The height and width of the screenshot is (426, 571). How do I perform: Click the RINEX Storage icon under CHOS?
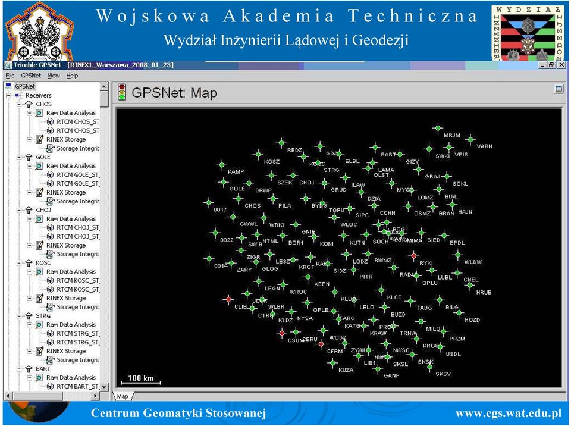pos(39,139)
